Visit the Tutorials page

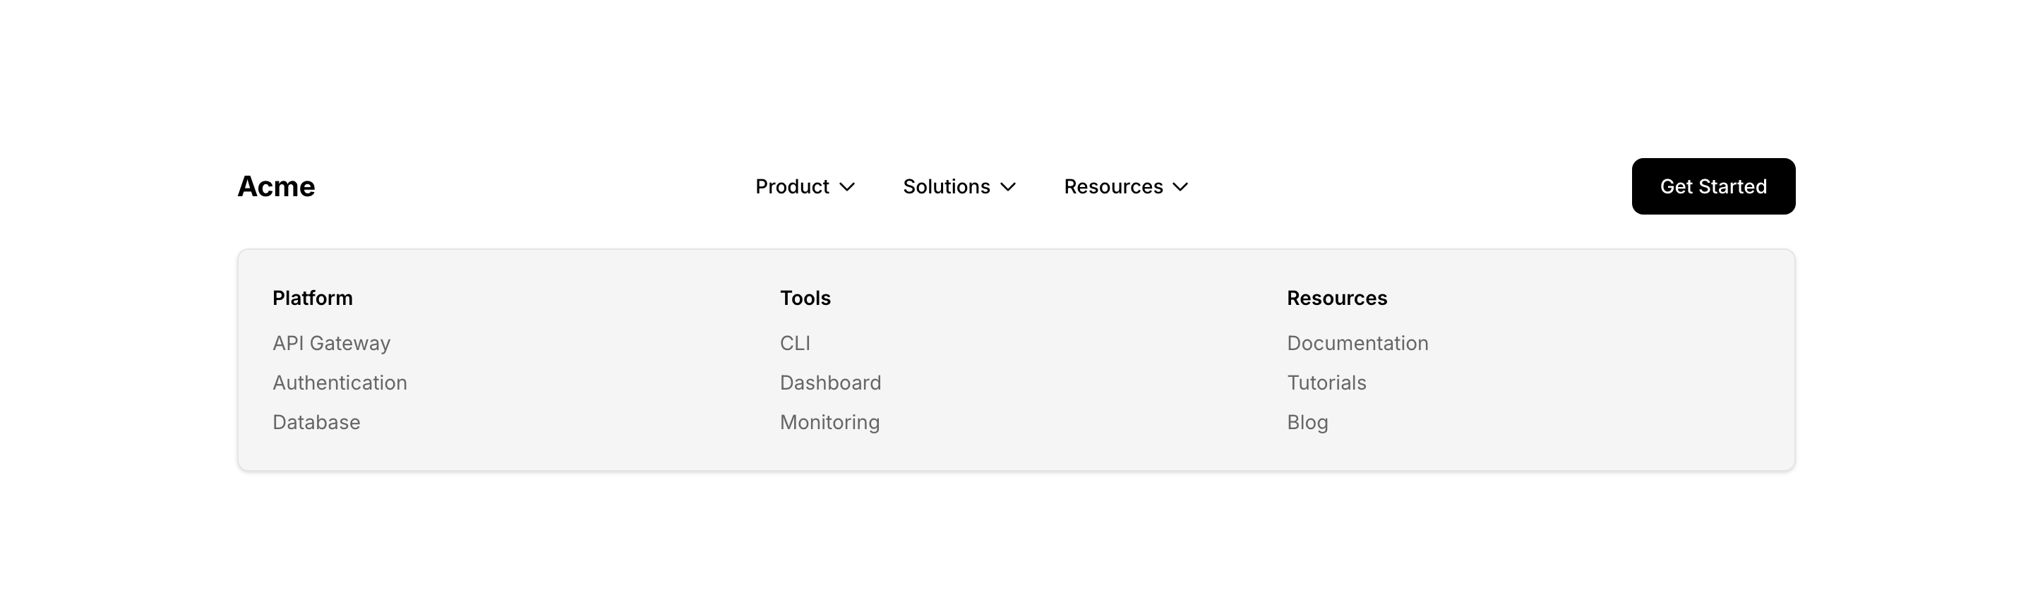[x=1326, y=383]
